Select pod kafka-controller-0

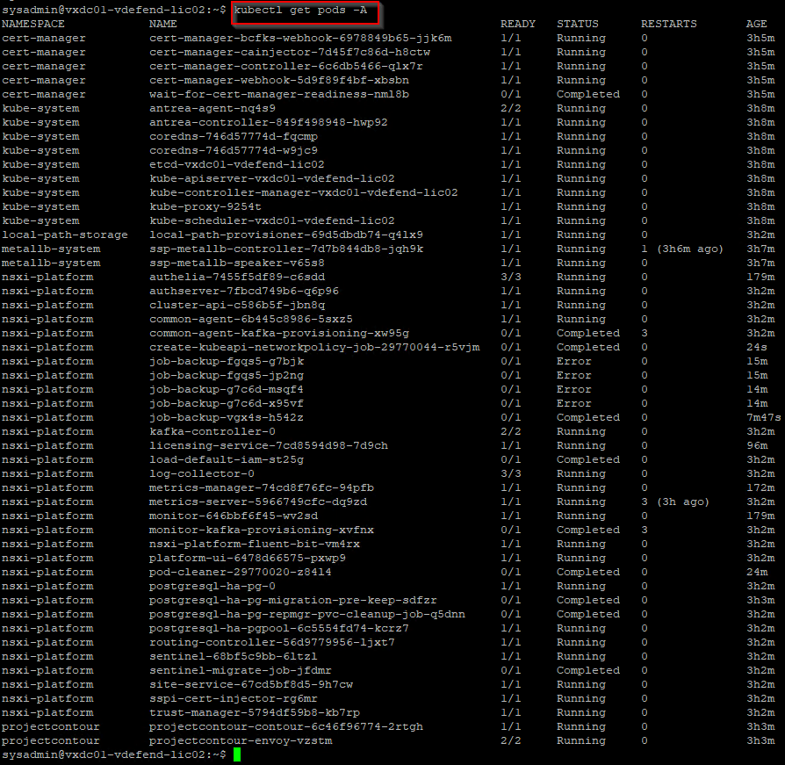click(x=212, y=431)
